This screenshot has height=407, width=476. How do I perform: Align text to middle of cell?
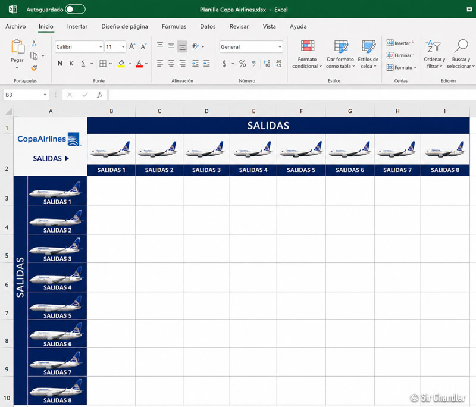tap(171, 46)
